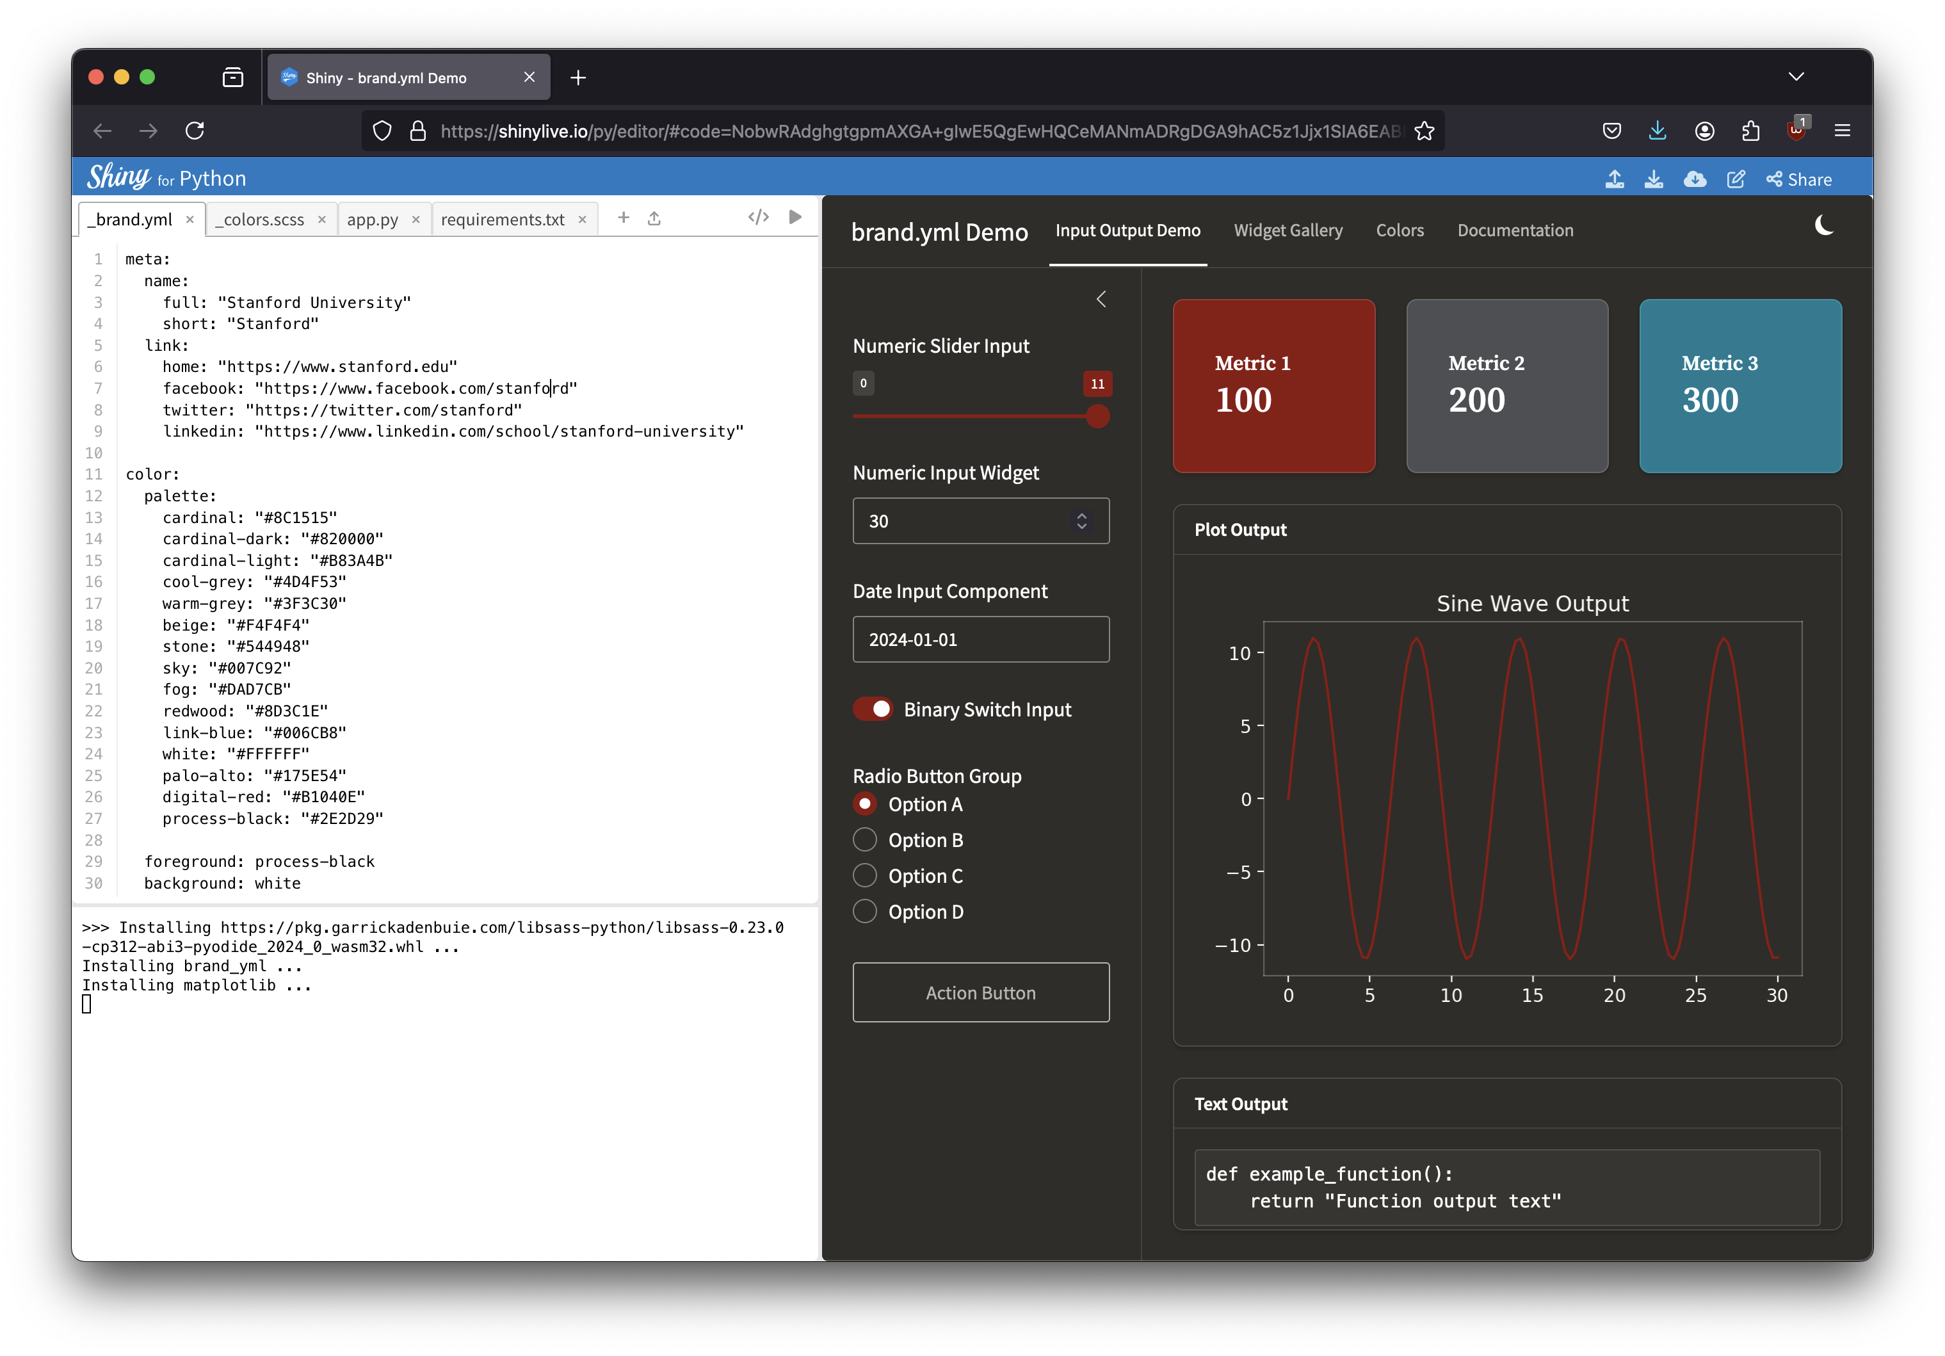Click the line 'cardinal: "#8C1515"'
This screenshot has width=1945, height=1356.
250,517
